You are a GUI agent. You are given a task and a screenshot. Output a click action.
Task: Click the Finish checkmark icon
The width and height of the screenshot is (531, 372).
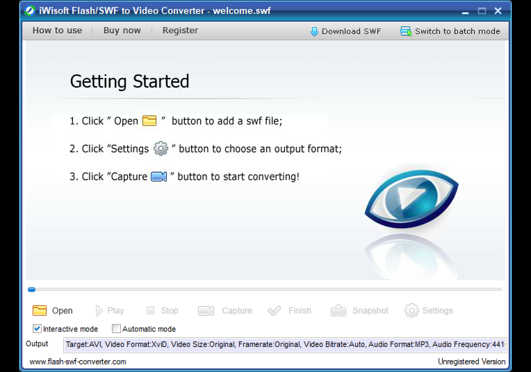pos(274,310)
